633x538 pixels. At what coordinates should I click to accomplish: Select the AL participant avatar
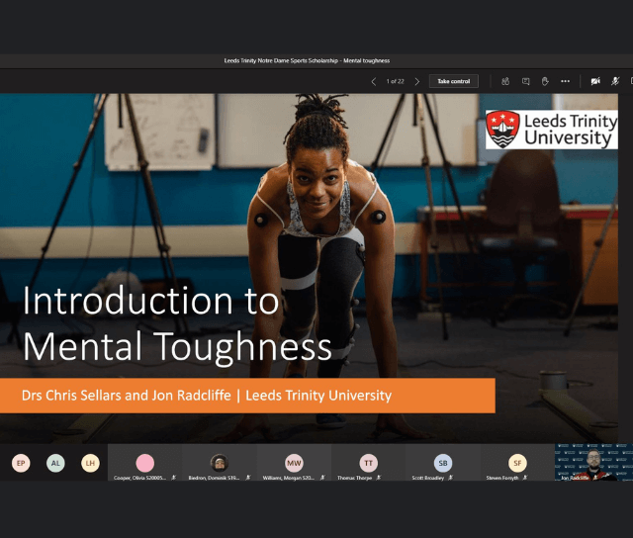tap(55, 463)
